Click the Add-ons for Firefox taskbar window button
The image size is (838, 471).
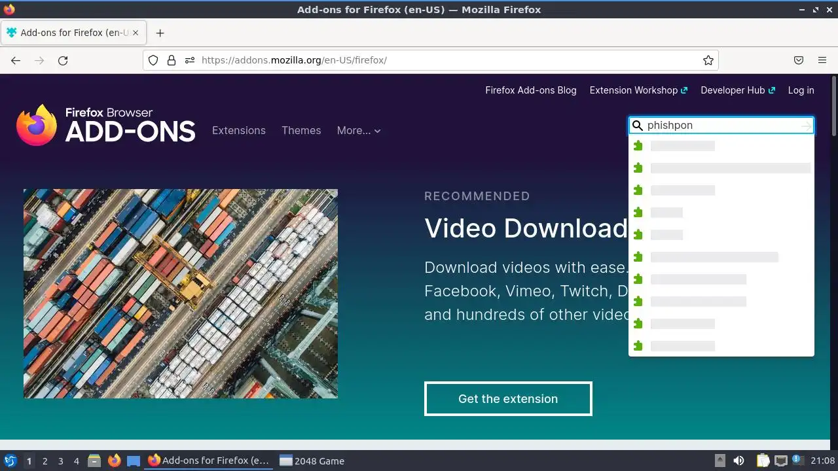click(x=209, y=461)
